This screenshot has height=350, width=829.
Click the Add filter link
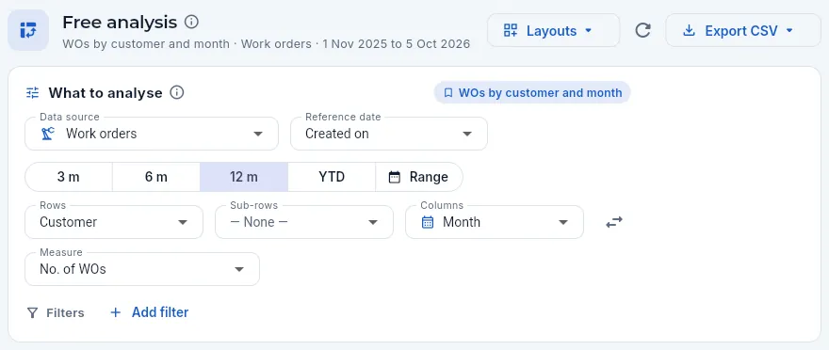(150, 312)
